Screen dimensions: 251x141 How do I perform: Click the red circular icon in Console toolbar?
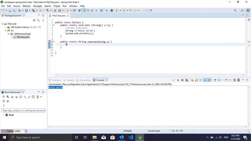238,80
